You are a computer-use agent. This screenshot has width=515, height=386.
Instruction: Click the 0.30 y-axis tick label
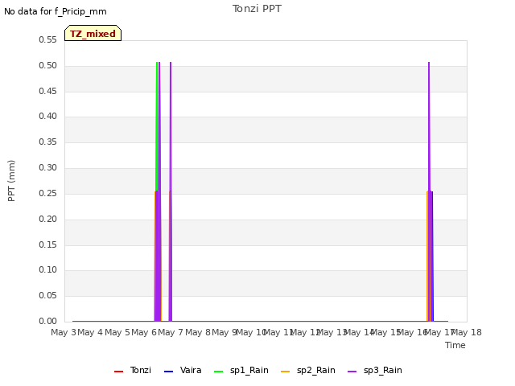47,168
